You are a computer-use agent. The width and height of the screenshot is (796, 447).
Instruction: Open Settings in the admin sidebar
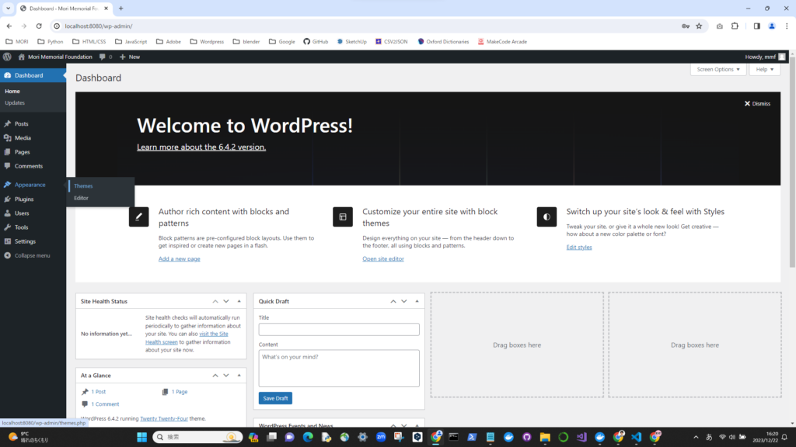[25, 241]
